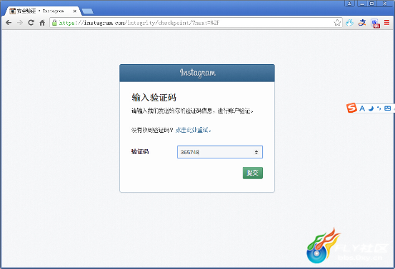Screen dimensions: 395x269
Task: Submit the code with 提交 button
Action: 253,173
